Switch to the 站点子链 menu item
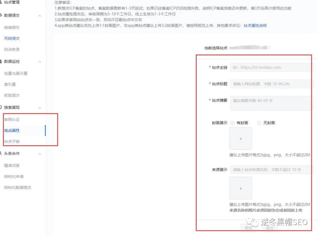Screen dimensions: 318x236 point(12,141)
